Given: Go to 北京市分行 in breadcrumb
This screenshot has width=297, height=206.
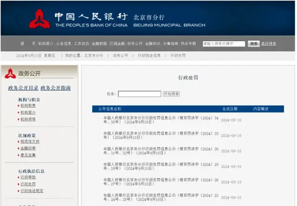Looking at the screenshot, I should point(94,56).
